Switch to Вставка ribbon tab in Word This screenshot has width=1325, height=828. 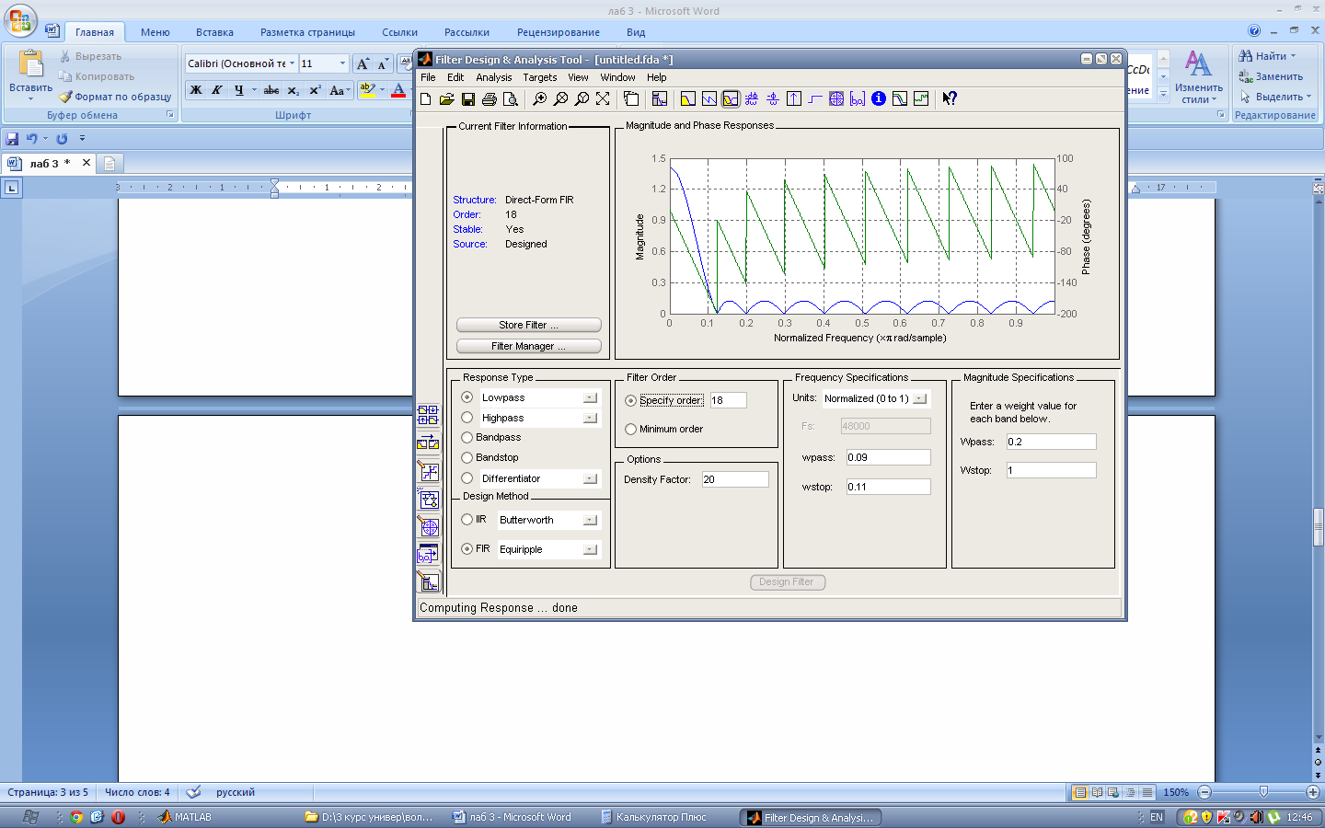point(214,32)
